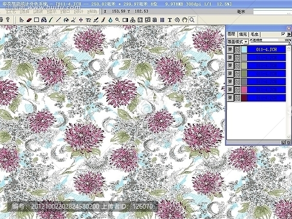The height and width of the screenshot is (219, 292).
Task: Hide the light blue 011-4.JCH layer
Action: click(230, 49)
